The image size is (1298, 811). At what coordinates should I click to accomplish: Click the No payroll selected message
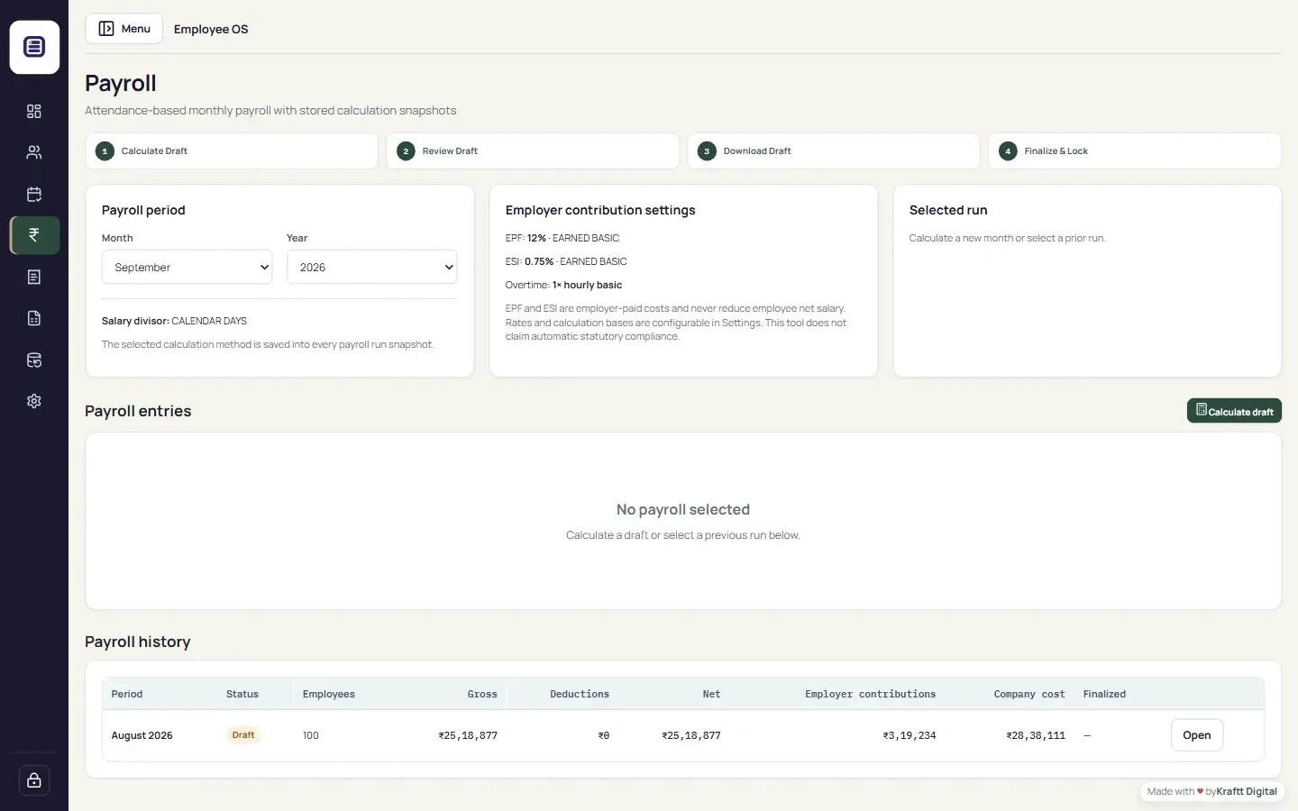point(683,509)
